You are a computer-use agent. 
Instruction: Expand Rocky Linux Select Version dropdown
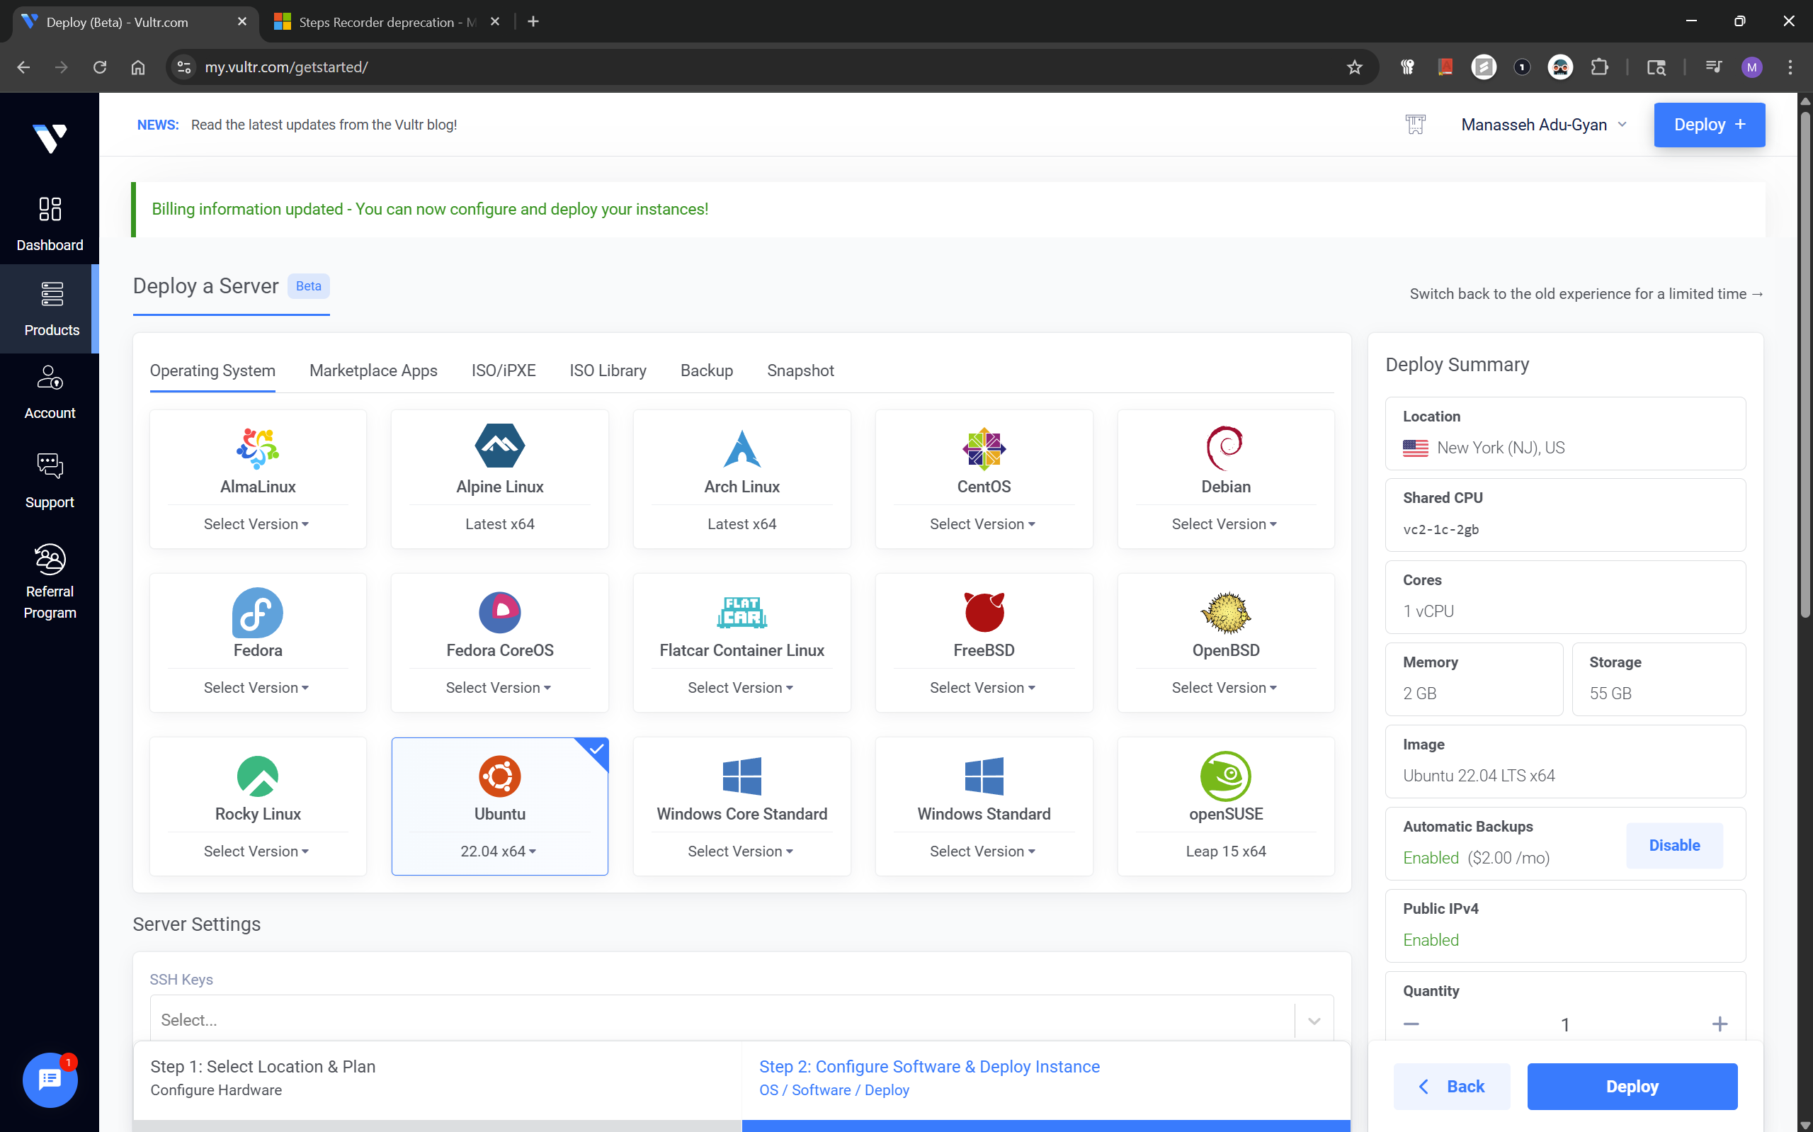coord(256,851)
